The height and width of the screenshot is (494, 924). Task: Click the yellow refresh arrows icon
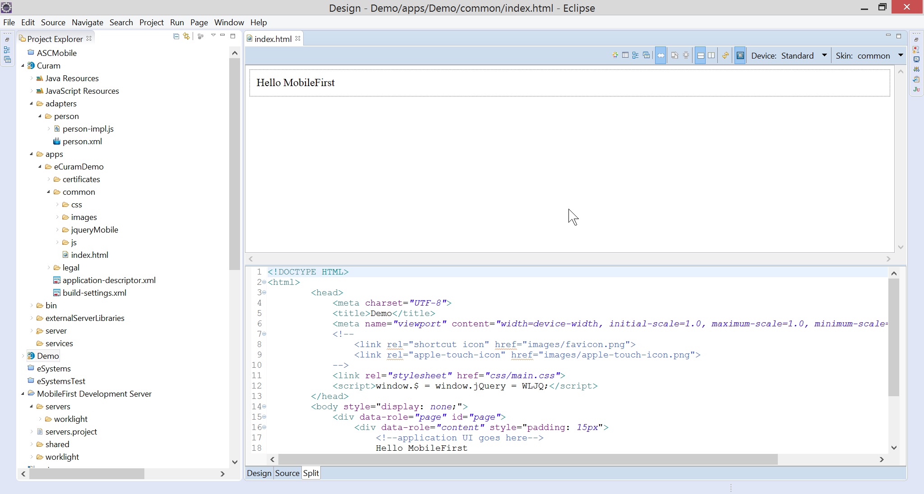click(x=725, y=55)
